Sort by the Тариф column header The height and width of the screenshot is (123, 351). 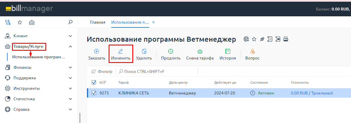pos(124,82)
